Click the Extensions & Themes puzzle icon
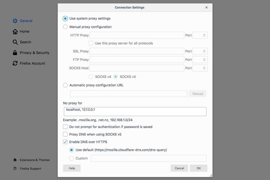 coord(15,160)
